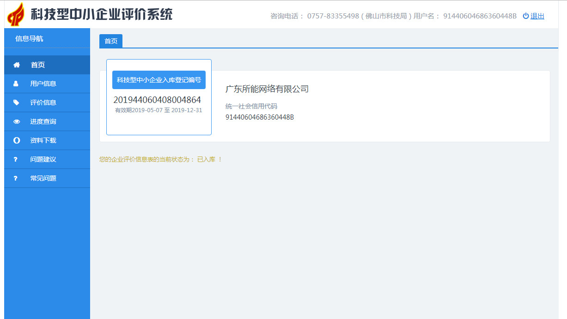Switch to the 首页 tab
The height and width of the screenshot is (319, 567).
[111, 41]
